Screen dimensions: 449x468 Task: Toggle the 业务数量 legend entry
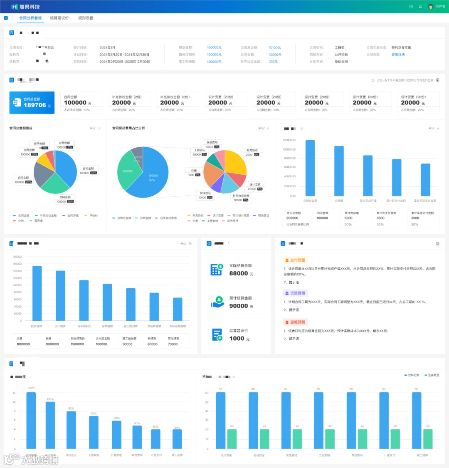click(432, 375)
